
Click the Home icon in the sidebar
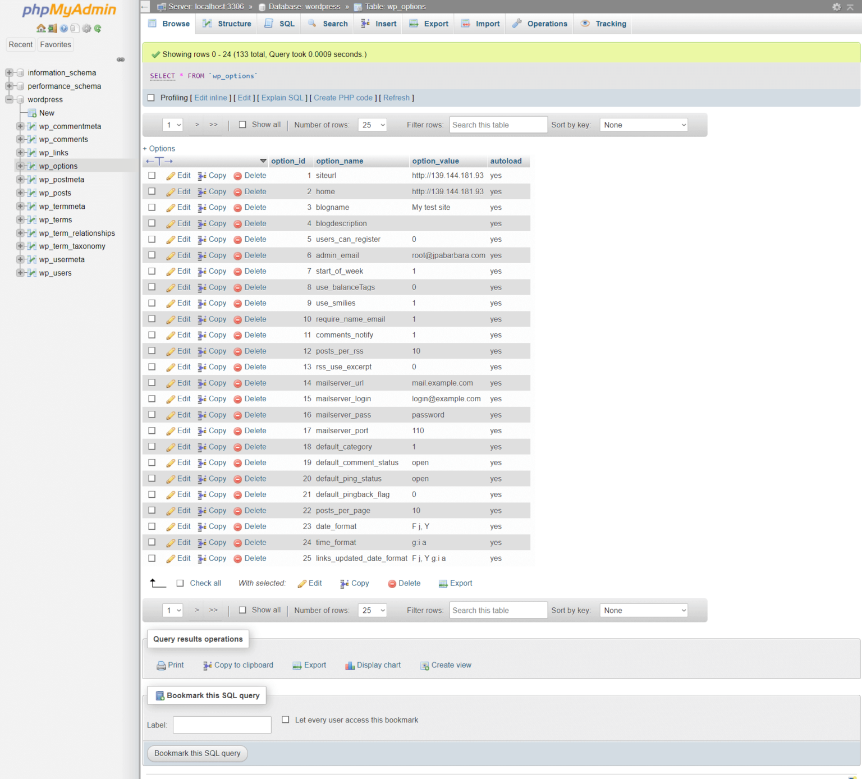click(x=40, y=29)
